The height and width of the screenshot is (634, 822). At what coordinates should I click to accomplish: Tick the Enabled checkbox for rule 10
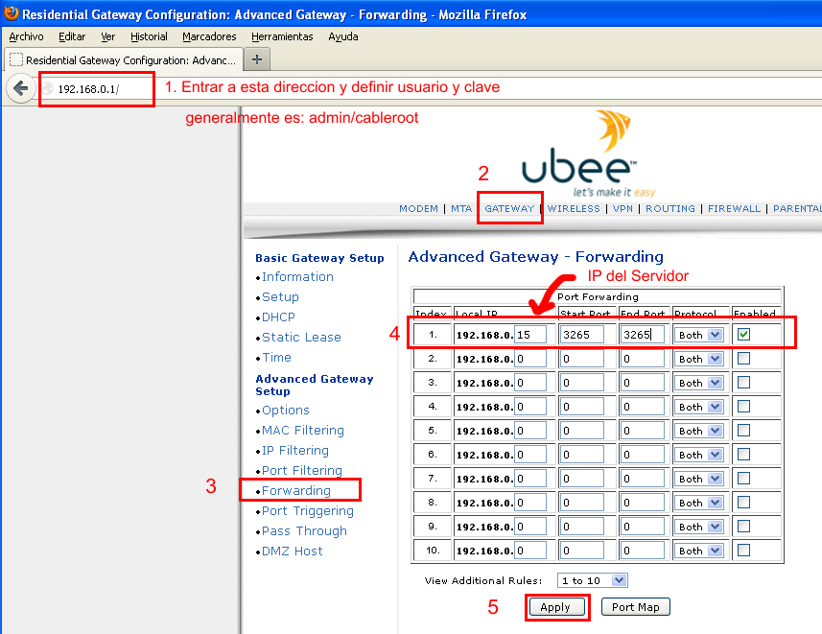tap(744, 551)
